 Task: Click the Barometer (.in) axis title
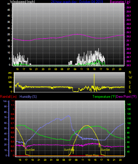coord(120,2)
